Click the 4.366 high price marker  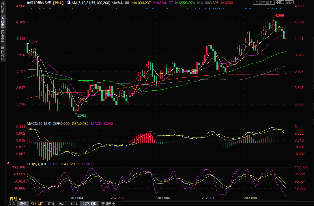pos(279,15)
